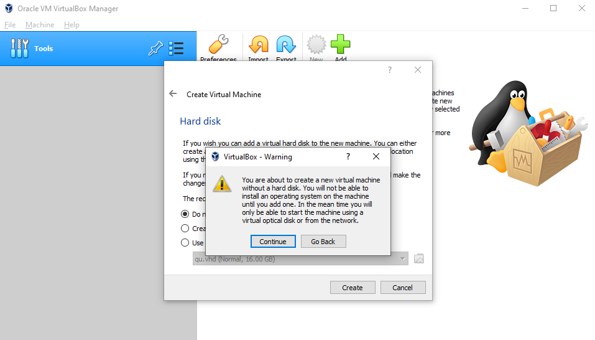Viewport: 595px width, 340px height.
Task: Select the Tools item in sidebar
Action: pos(98,48)
